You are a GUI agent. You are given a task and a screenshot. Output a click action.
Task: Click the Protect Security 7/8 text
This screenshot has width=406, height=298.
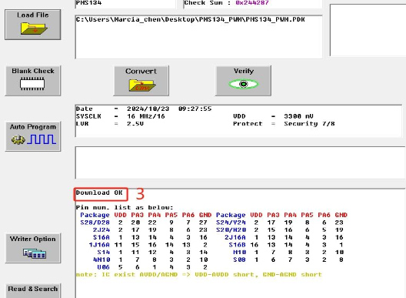click(284, 124)
